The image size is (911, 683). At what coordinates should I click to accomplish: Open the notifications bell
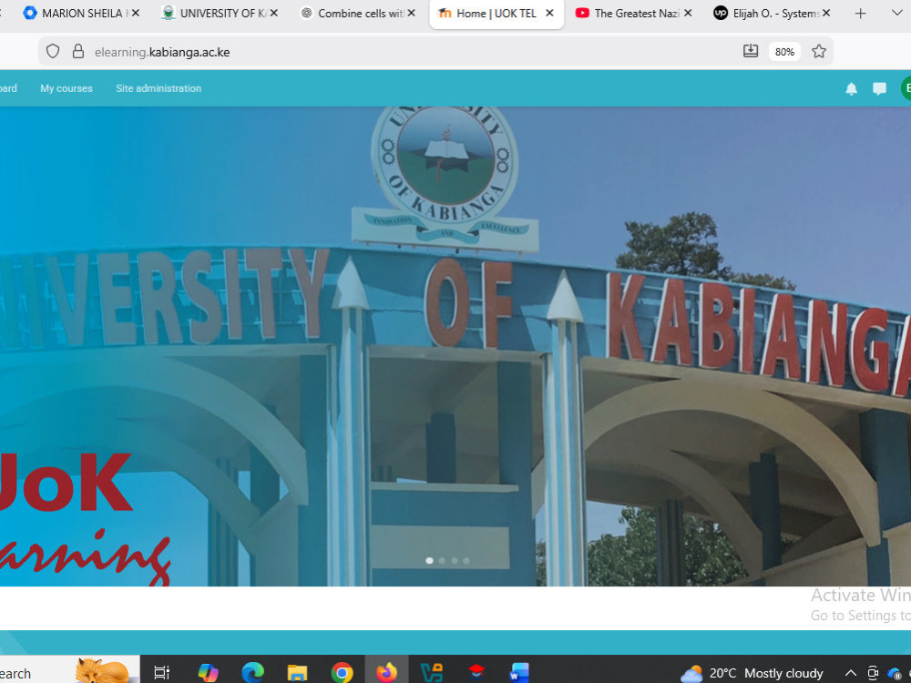tap(851, 88)
